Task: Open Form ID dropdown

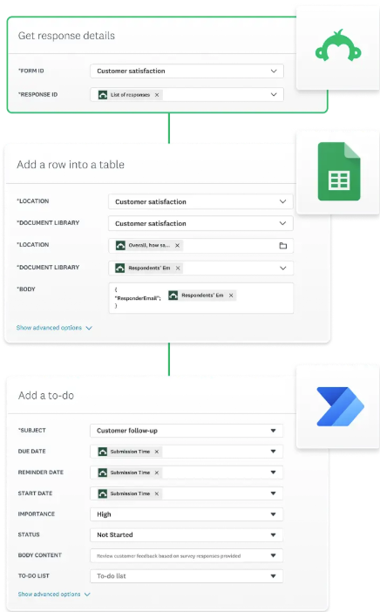Action: click(x=187, y=71)
